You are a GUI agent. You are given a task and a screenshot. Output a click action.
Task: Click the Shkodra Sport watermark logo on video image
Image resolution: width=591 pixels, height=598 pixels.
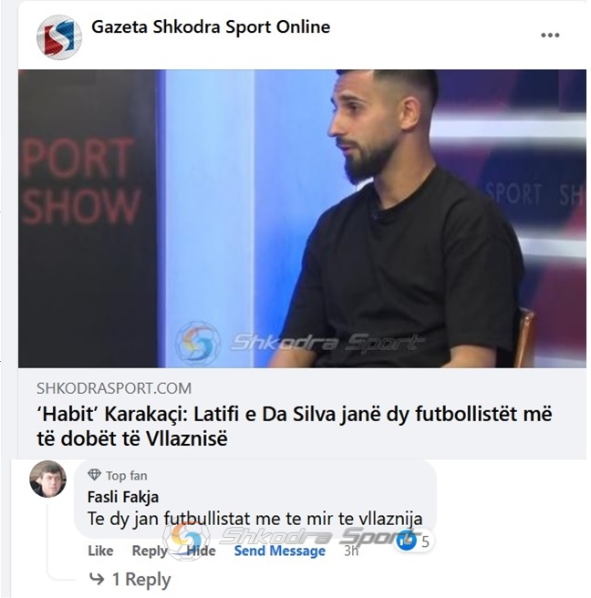199,341
